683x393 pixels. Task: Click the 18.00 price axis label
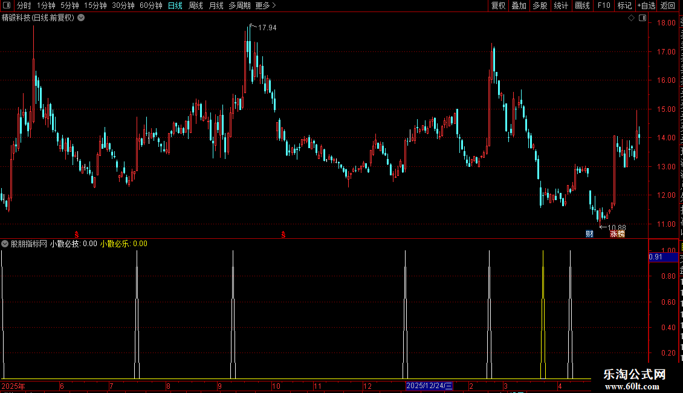pyautogui.click(x=666, y=23)
